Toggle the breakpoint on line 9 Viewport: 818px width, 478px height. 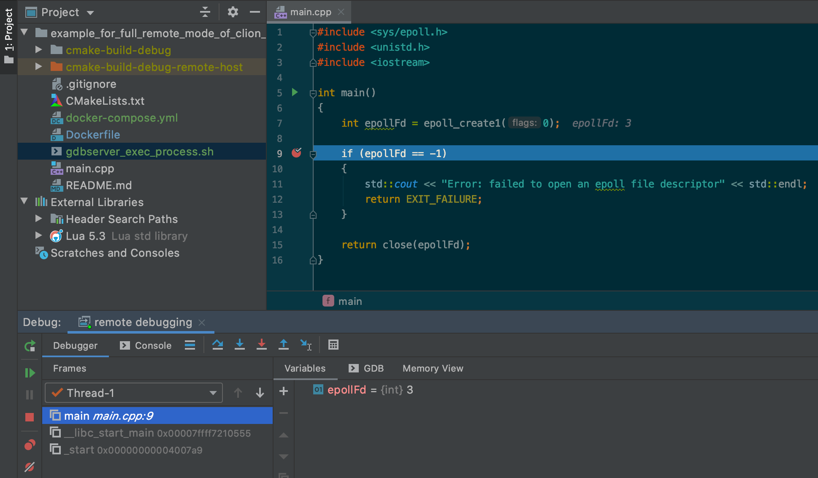pyautogui.click(x=297, y=153)
